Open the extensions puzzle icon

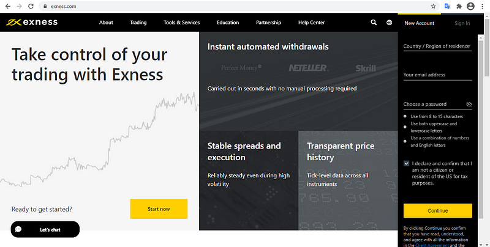coord(459,6)
